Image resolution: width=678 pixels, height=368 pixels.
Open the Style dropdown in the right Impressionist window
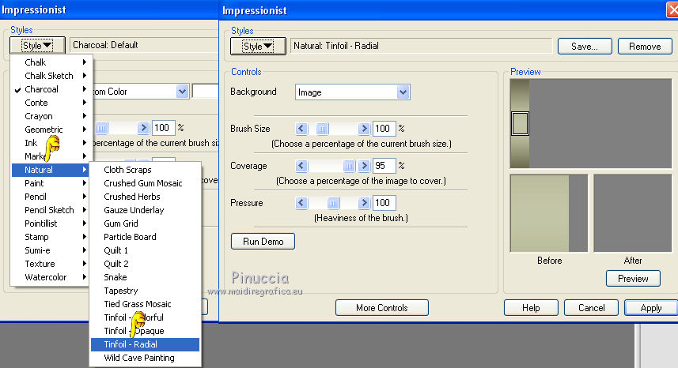pos(258,46)
